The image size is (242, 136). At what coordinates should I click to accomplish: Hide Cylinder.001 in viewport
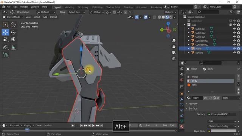[234, 40]
